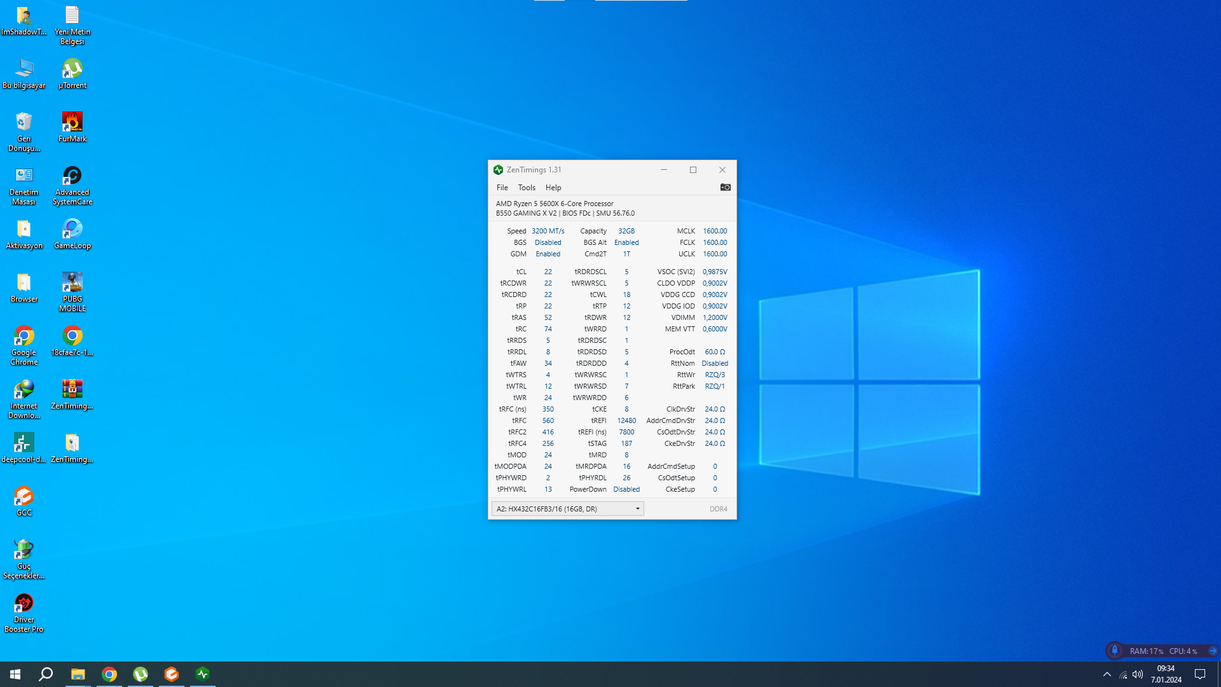Click the arrow on the RAM/CPU widget

click(x=1212, y=651)
